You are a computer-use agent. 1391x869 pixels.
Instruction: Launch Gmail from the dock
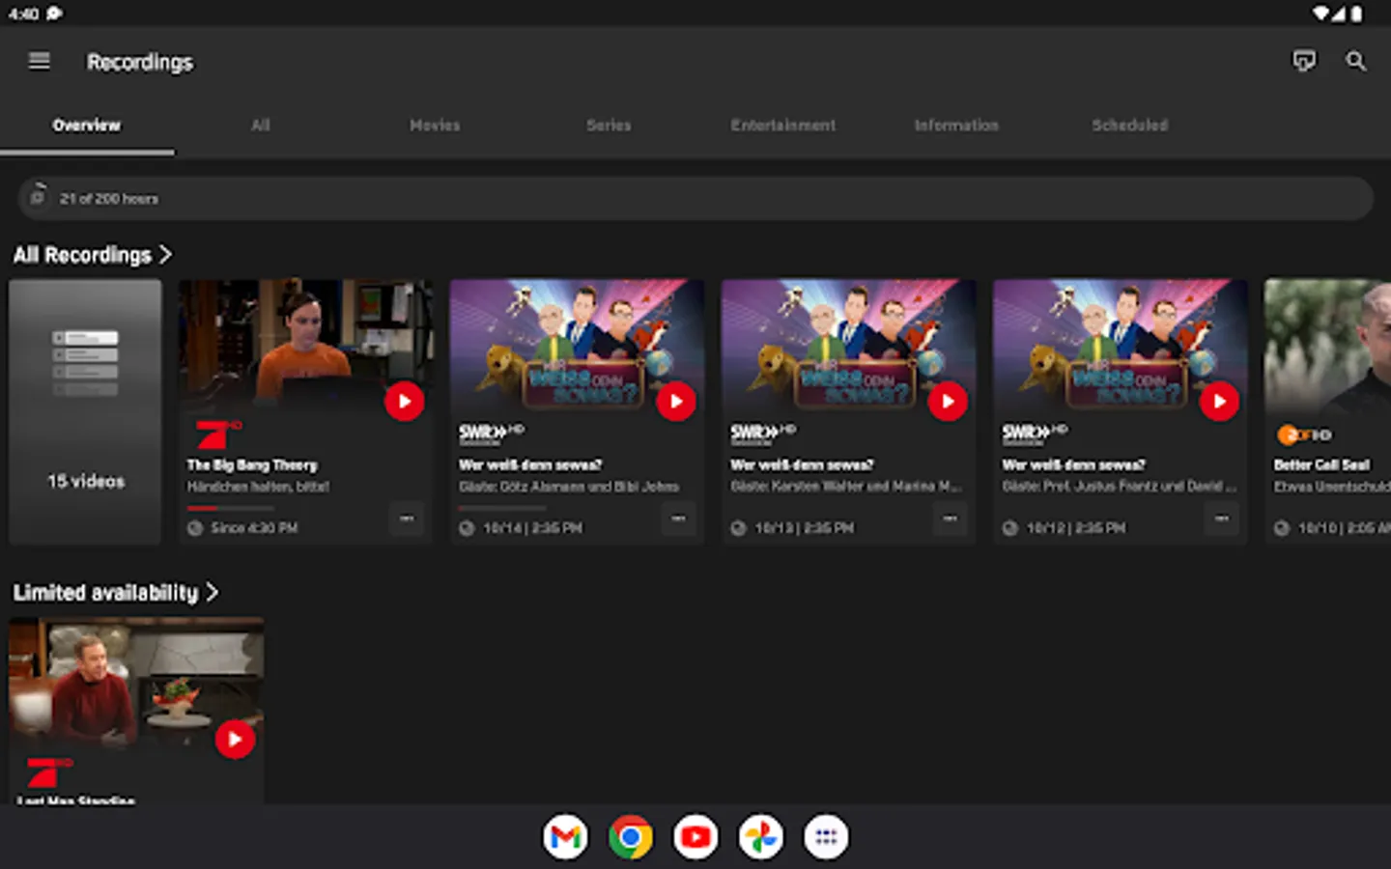pyautogui.click(x=565, y=837)
